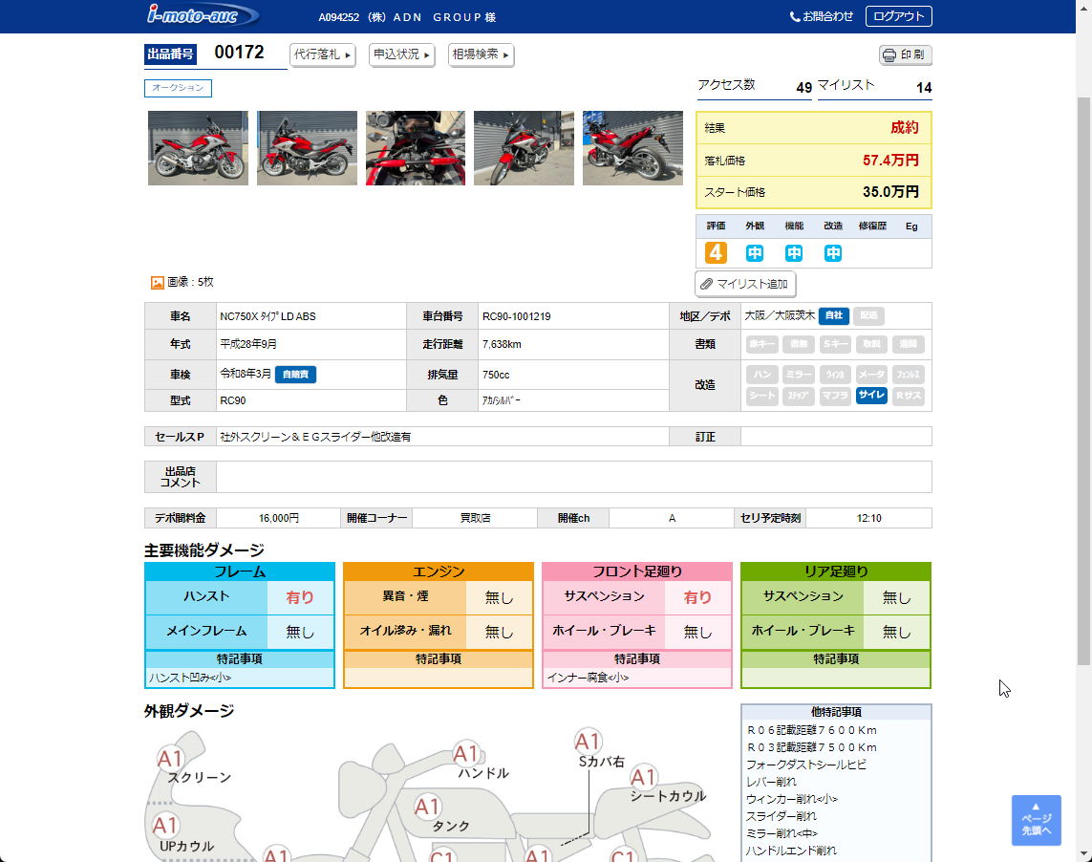Toggle the 自賠責 badge
The image size is (1092, 862).
(295, 375)
